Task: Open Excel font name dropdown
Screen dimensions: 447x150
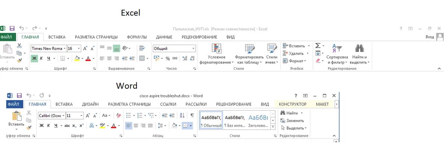Action: (65, 48)
